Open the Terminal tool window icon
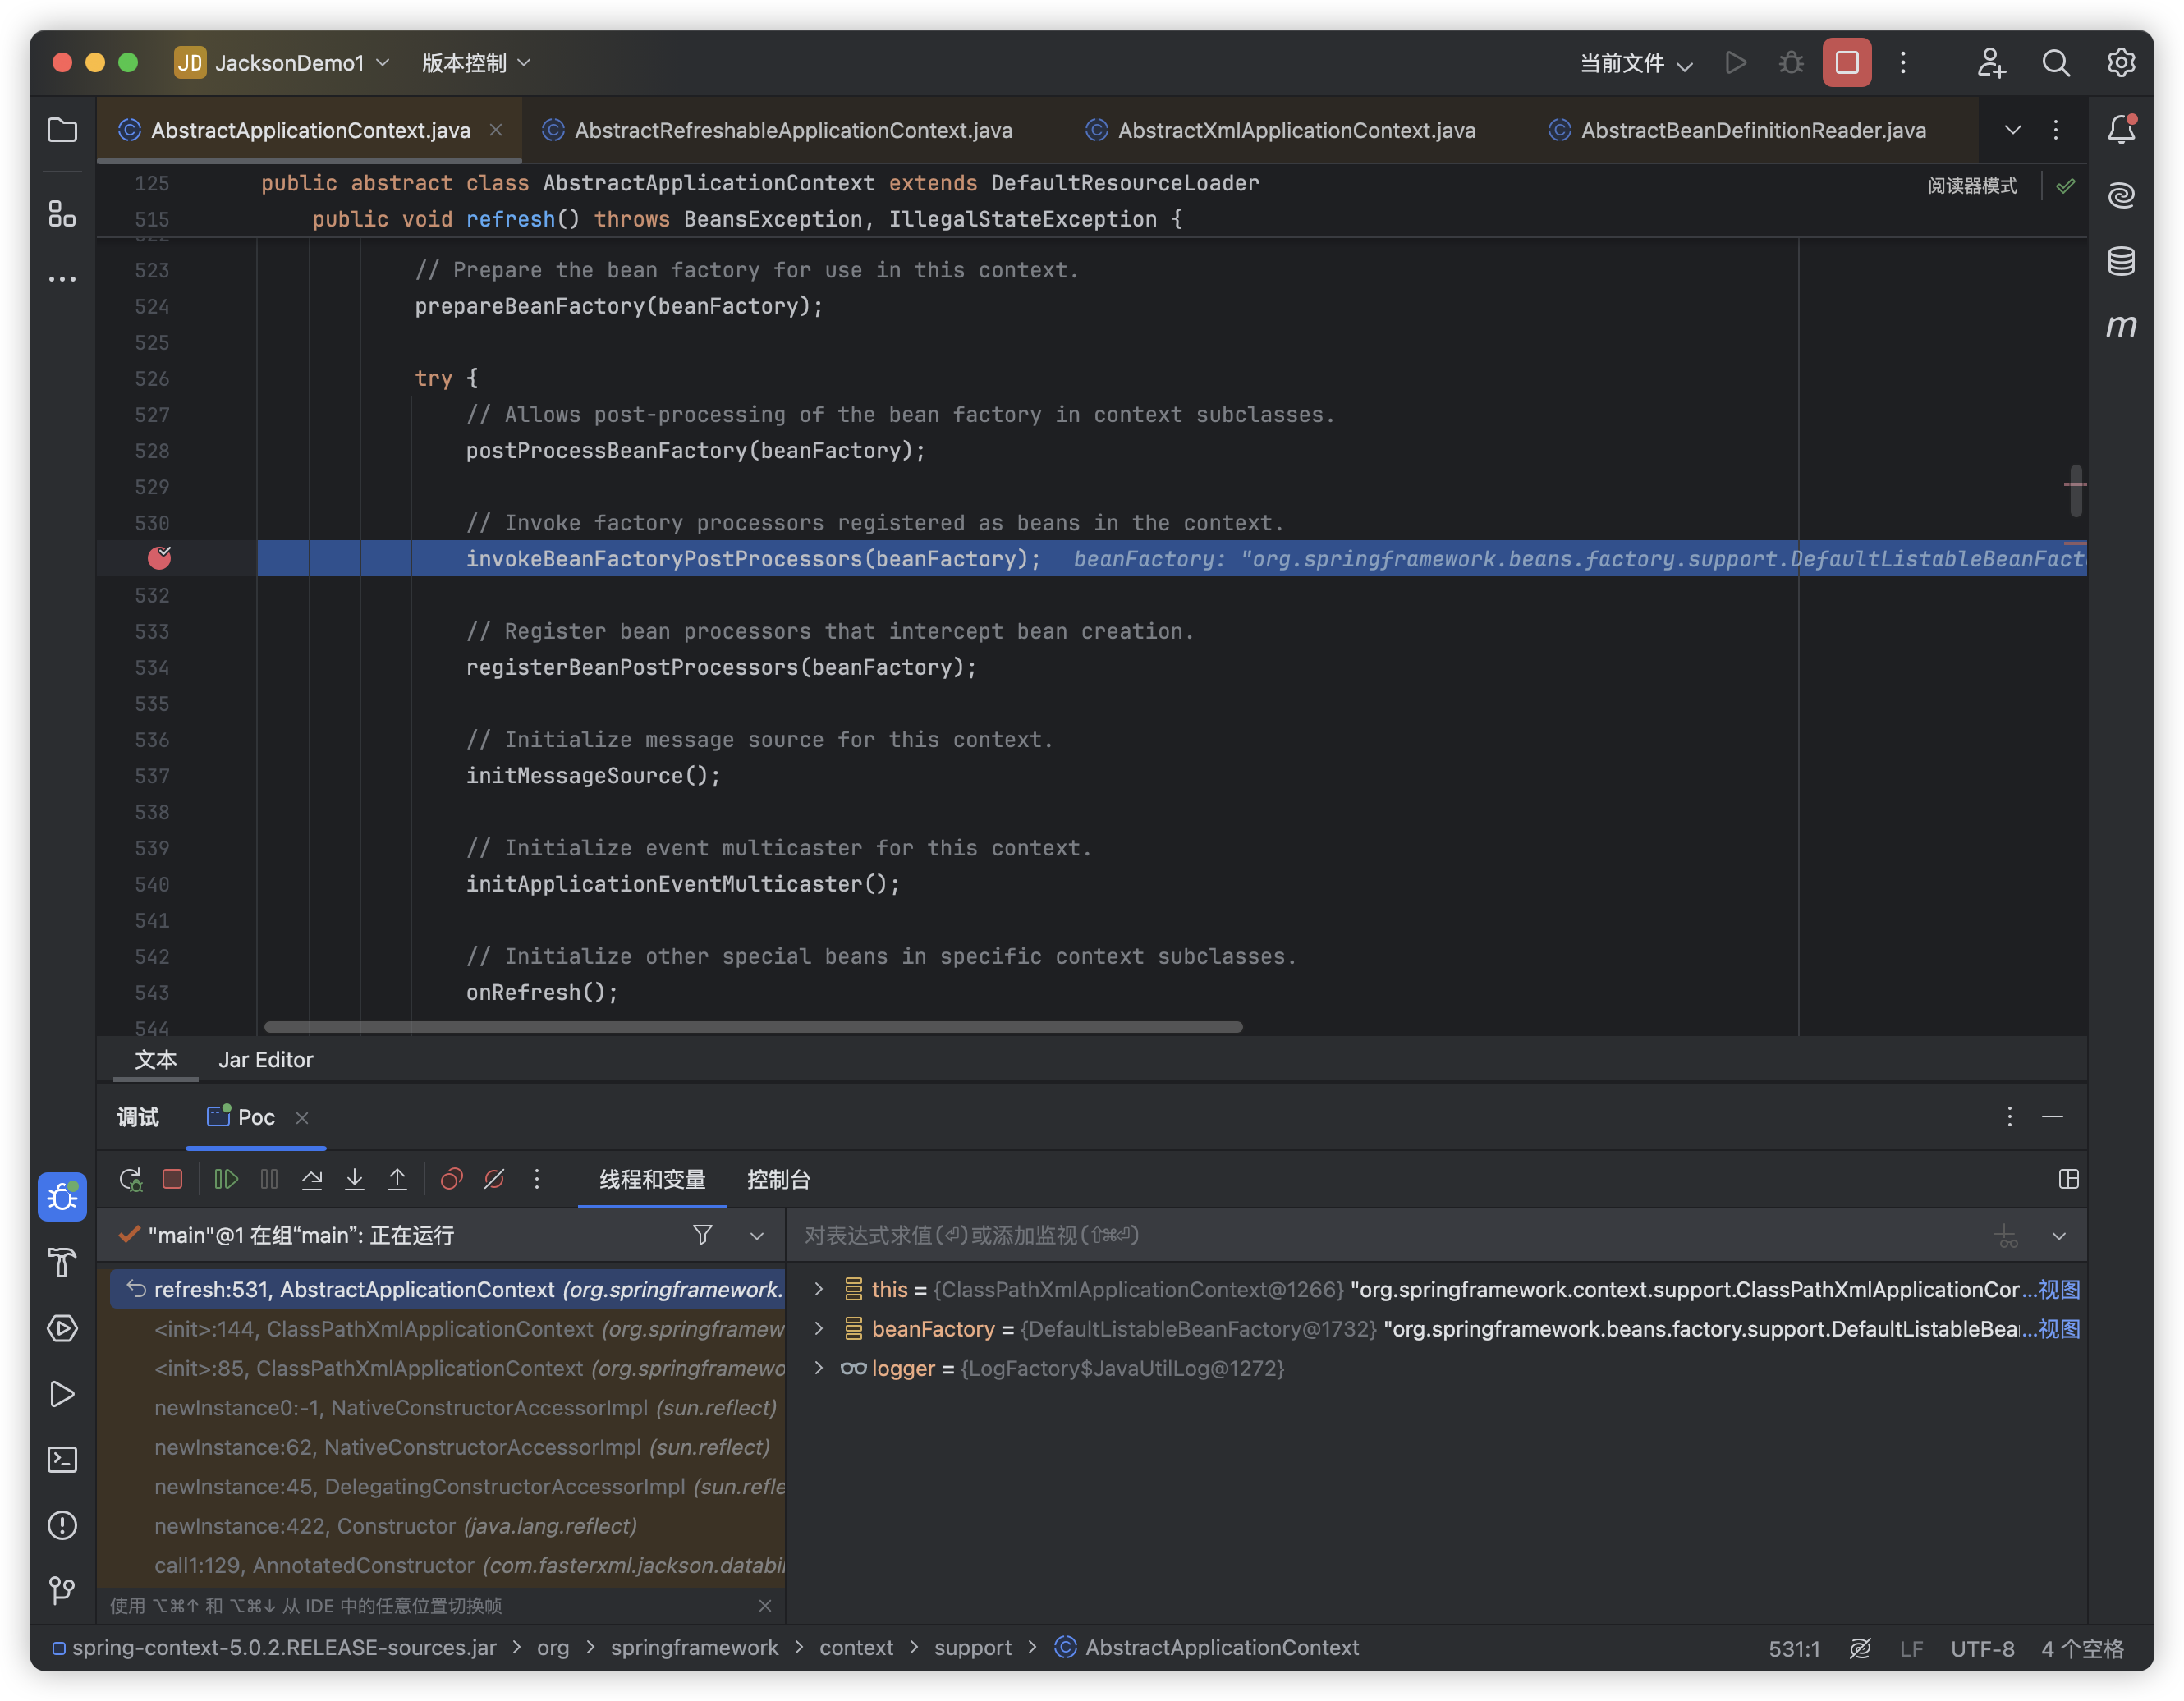 click(62, 1460)
